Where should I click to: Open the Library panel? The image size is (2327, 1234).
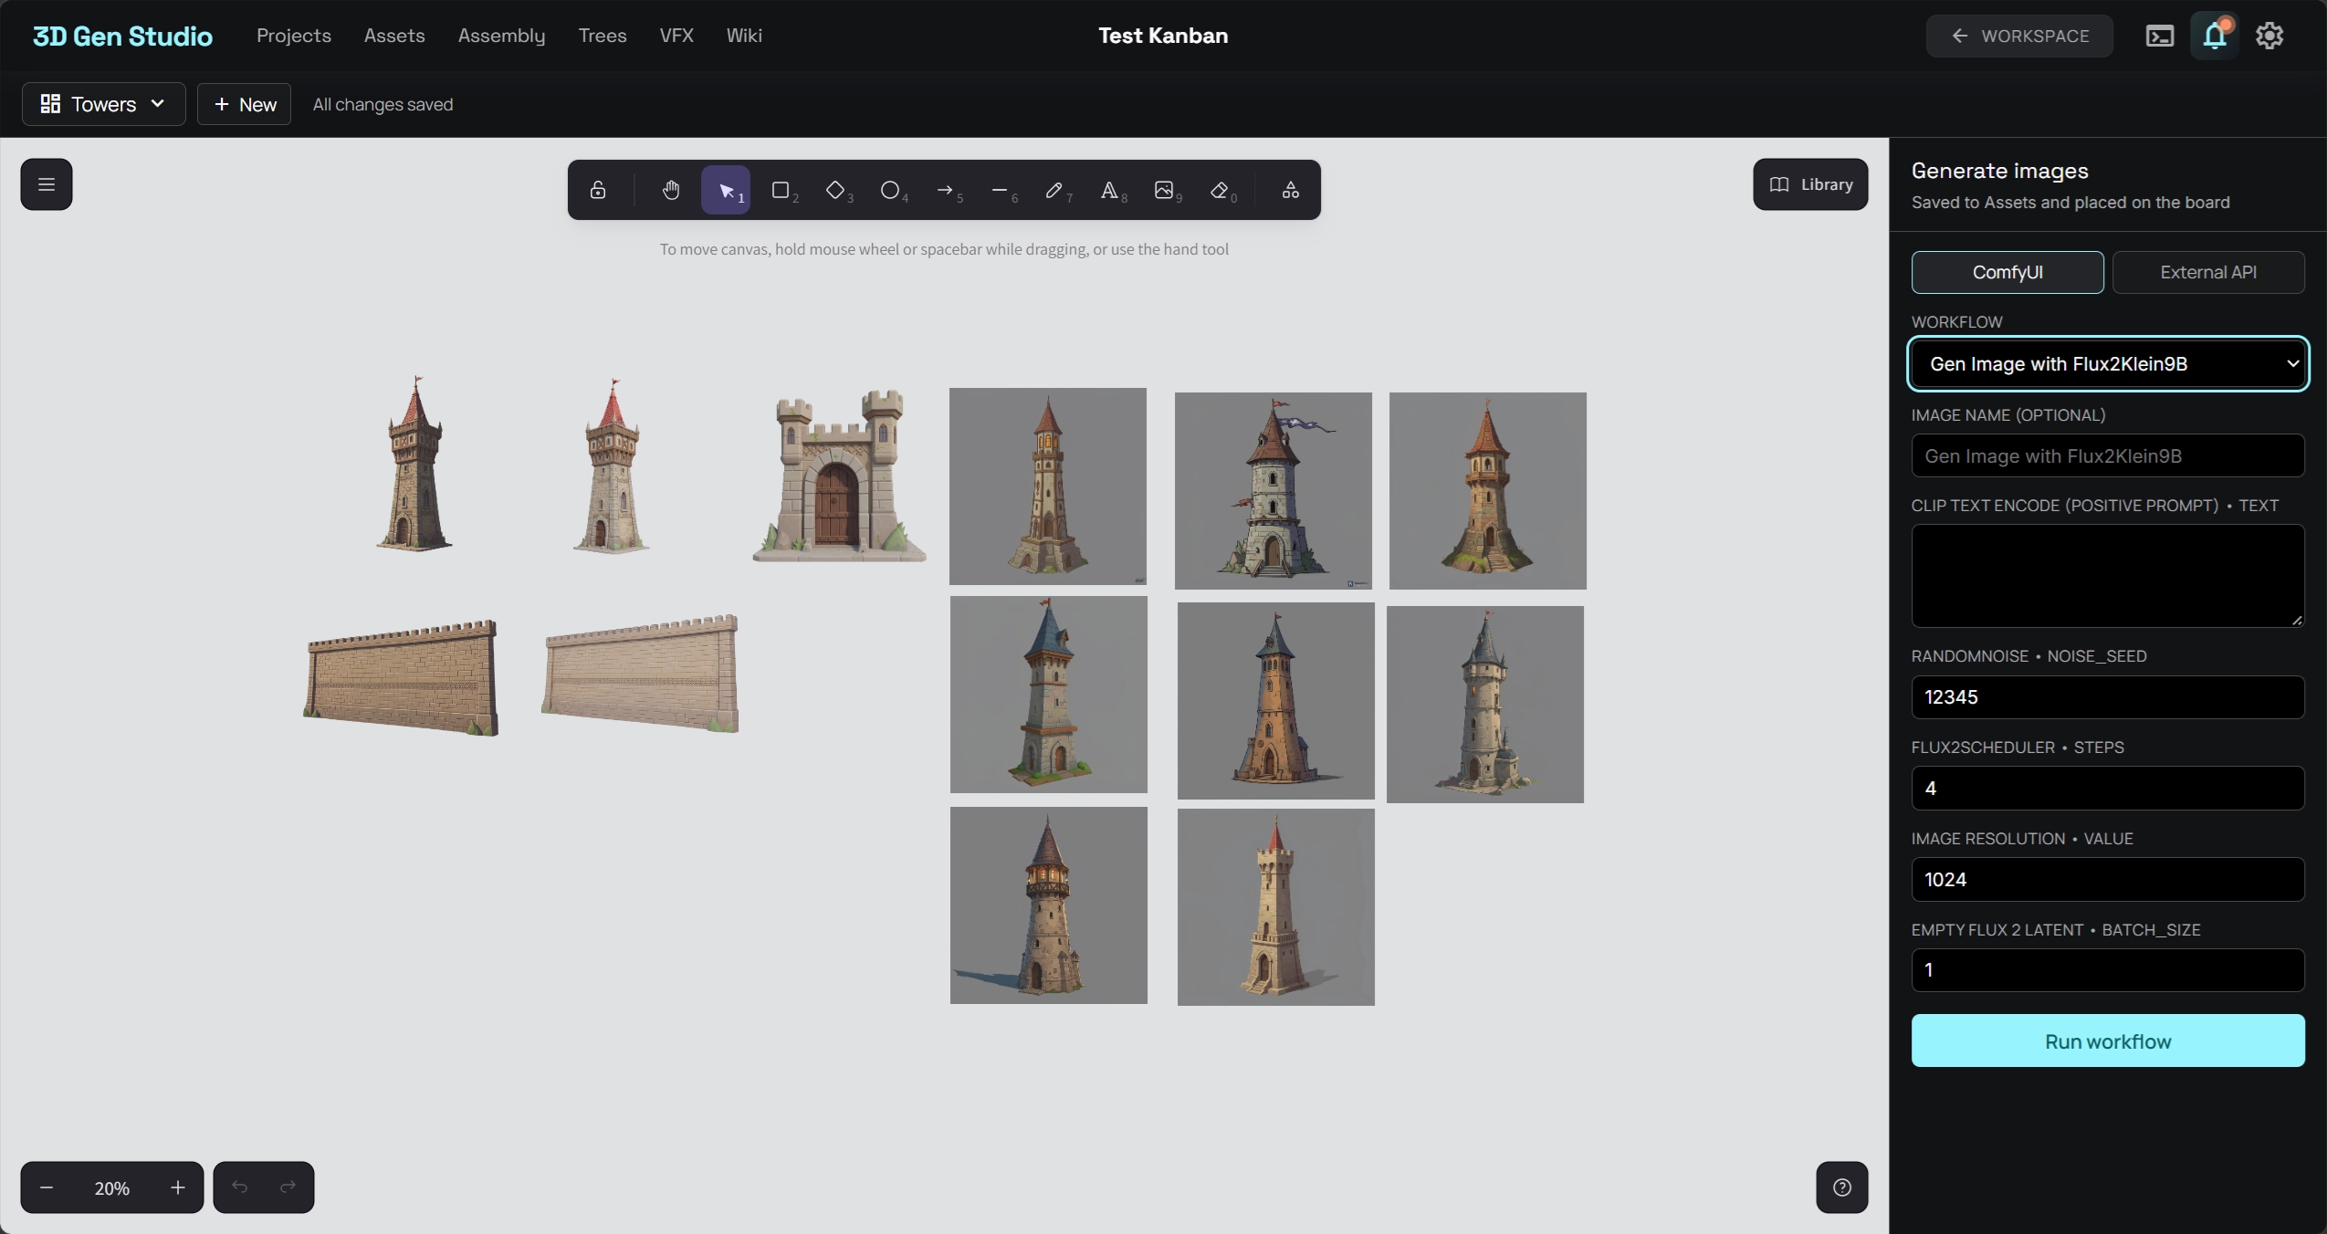click(x=1810, y=184)
